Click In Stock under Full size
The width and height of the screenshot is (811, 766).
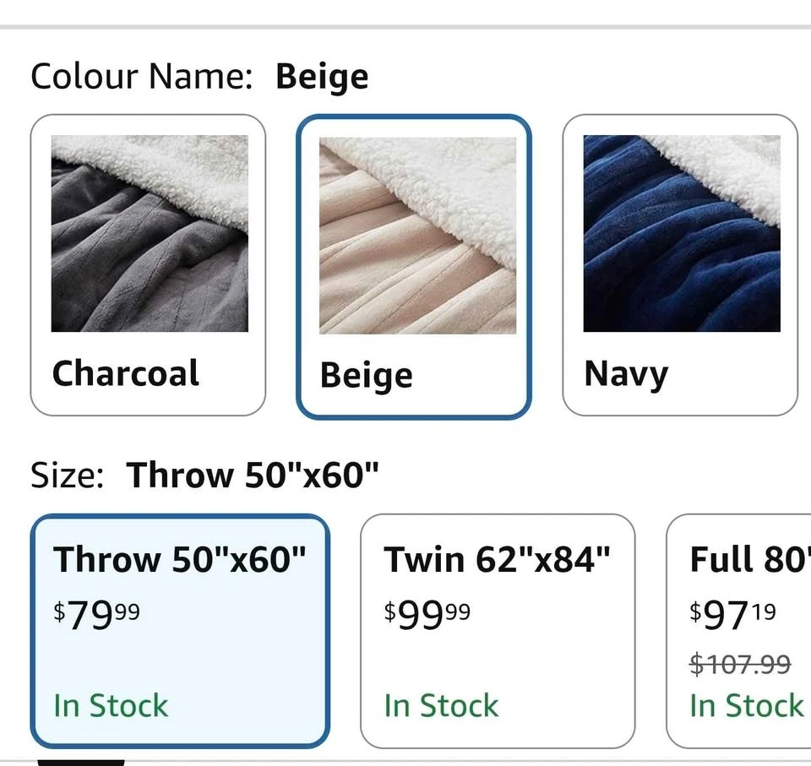tap(747, 705)
